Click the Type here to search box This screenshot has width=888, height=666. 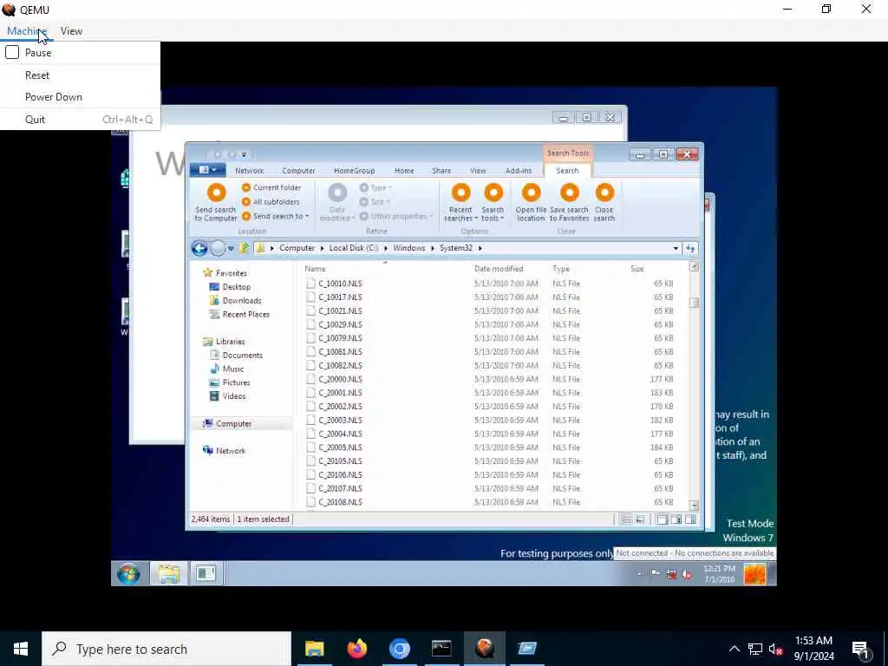[166, 649]
